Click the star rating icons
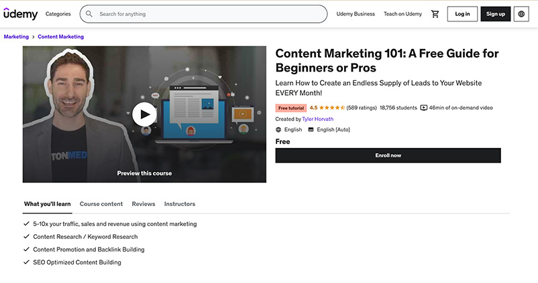Viewport: 538px width, 283px height. pyautogui.click(x=332, y=108)
